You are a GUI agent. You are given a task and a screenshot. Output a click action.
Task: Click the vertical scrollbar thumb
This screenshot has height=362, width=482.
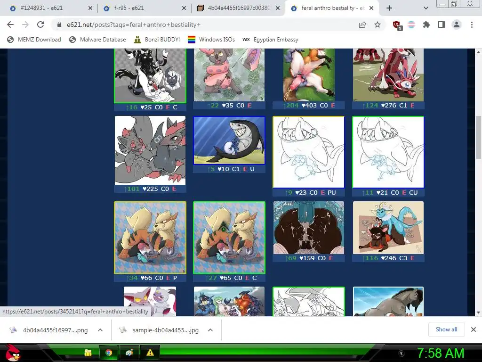tap(478, 137)
